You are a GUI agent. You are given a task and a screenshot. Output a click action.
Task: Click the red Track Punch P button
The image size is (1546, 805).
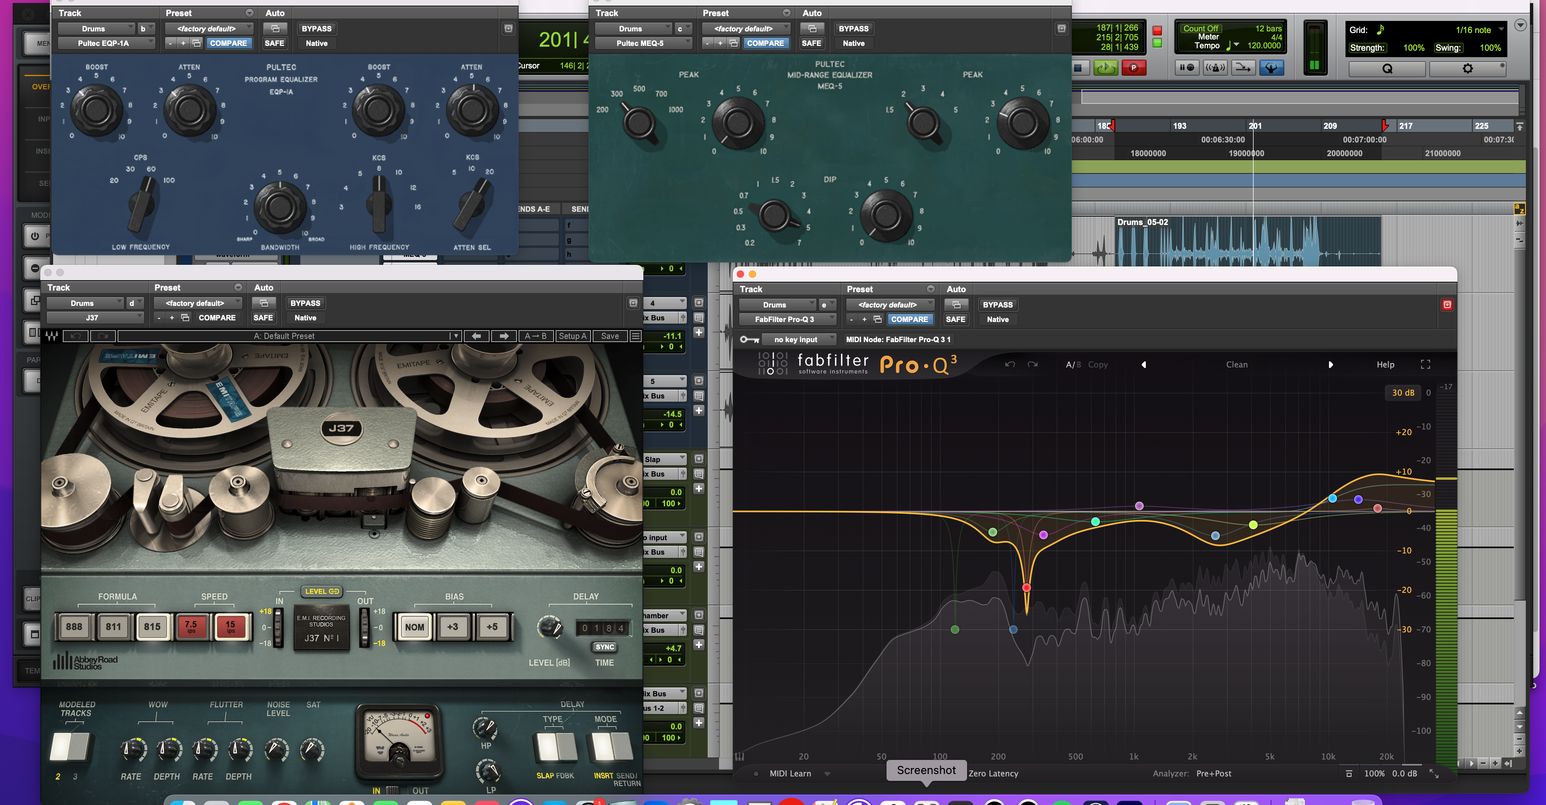[1134, 68]
